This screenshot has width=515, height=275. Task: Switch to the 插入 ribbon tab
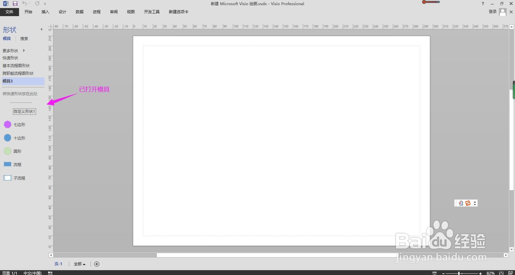tap(45, 12)
